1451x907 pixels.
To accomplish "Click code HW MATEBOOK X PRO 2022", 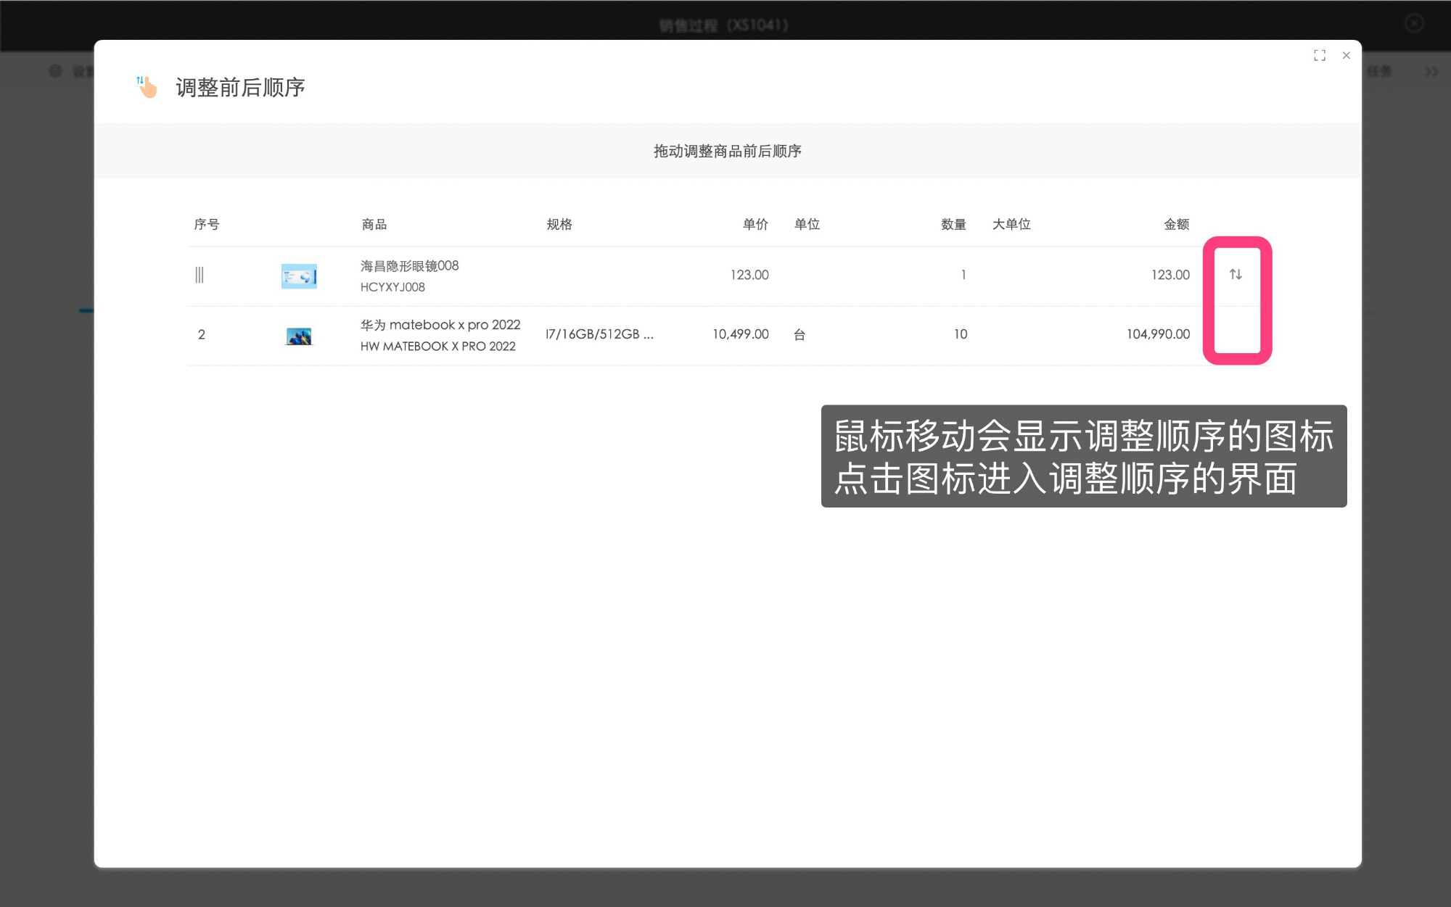I will pyautogui.click(x=437, y=347).
